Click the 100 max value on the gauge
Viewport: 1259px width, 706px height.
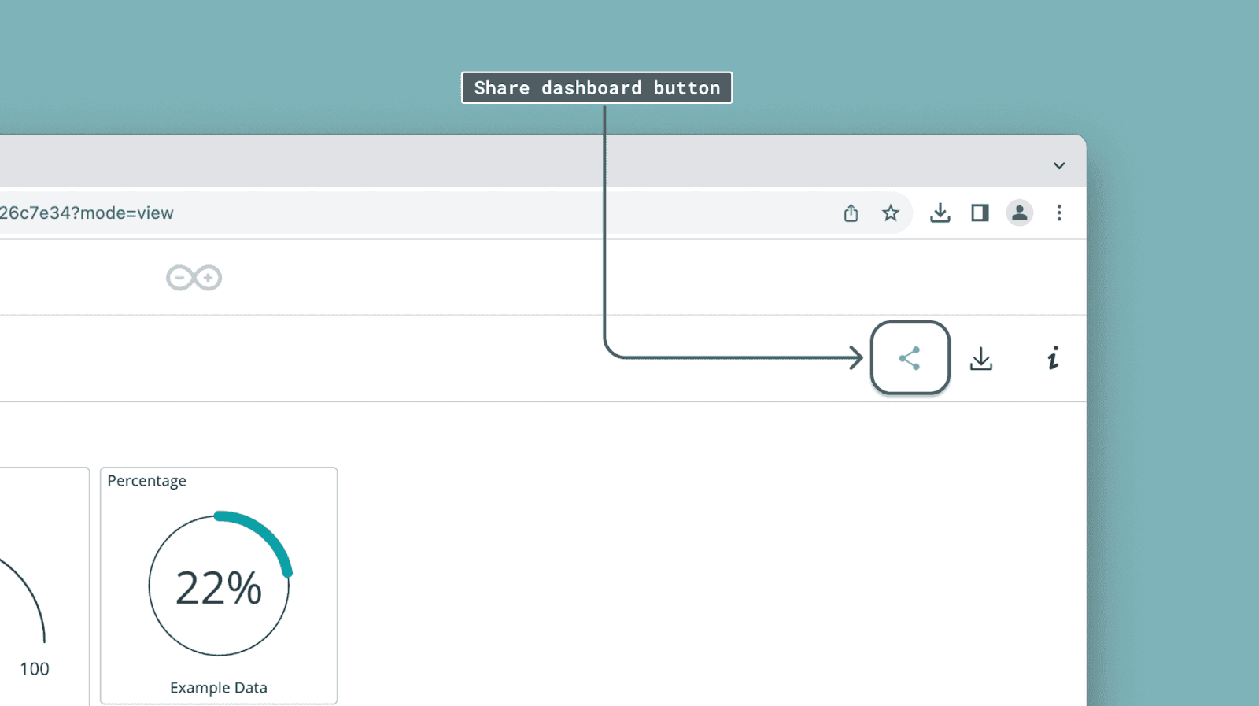point(35,669)
